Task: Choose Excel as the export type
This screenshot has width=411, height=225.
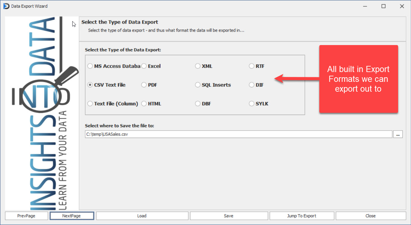Action: point(144,66)
